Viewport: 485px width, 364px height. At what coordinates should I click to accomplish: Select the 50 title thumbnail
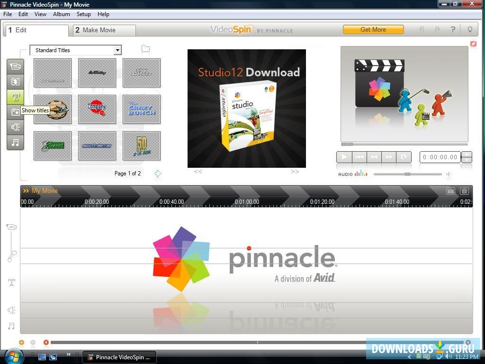pyautogui.click(x=142, y=146)
